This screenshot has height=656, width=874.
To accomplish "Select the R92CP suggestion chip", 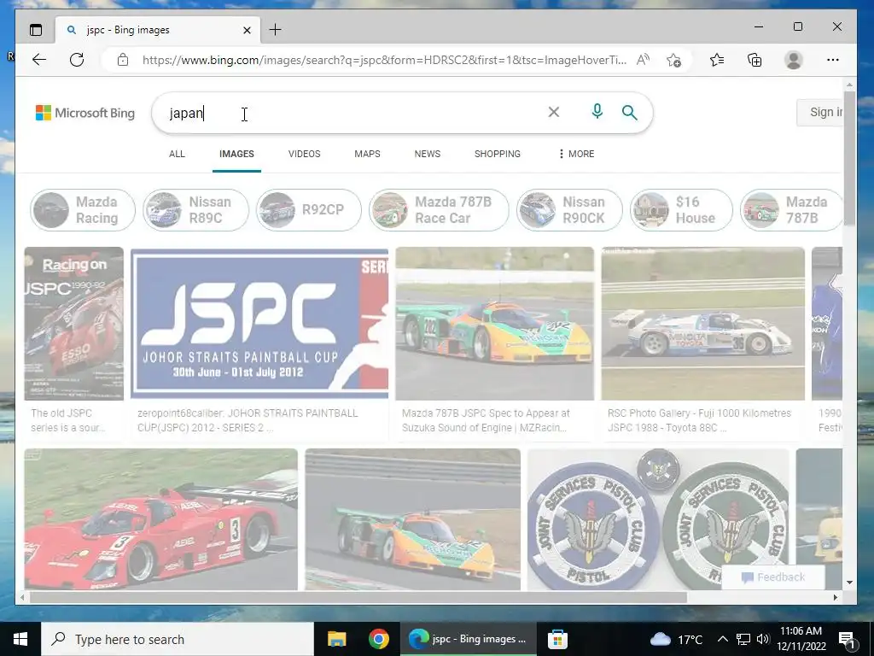I will (x=309, y=210).
